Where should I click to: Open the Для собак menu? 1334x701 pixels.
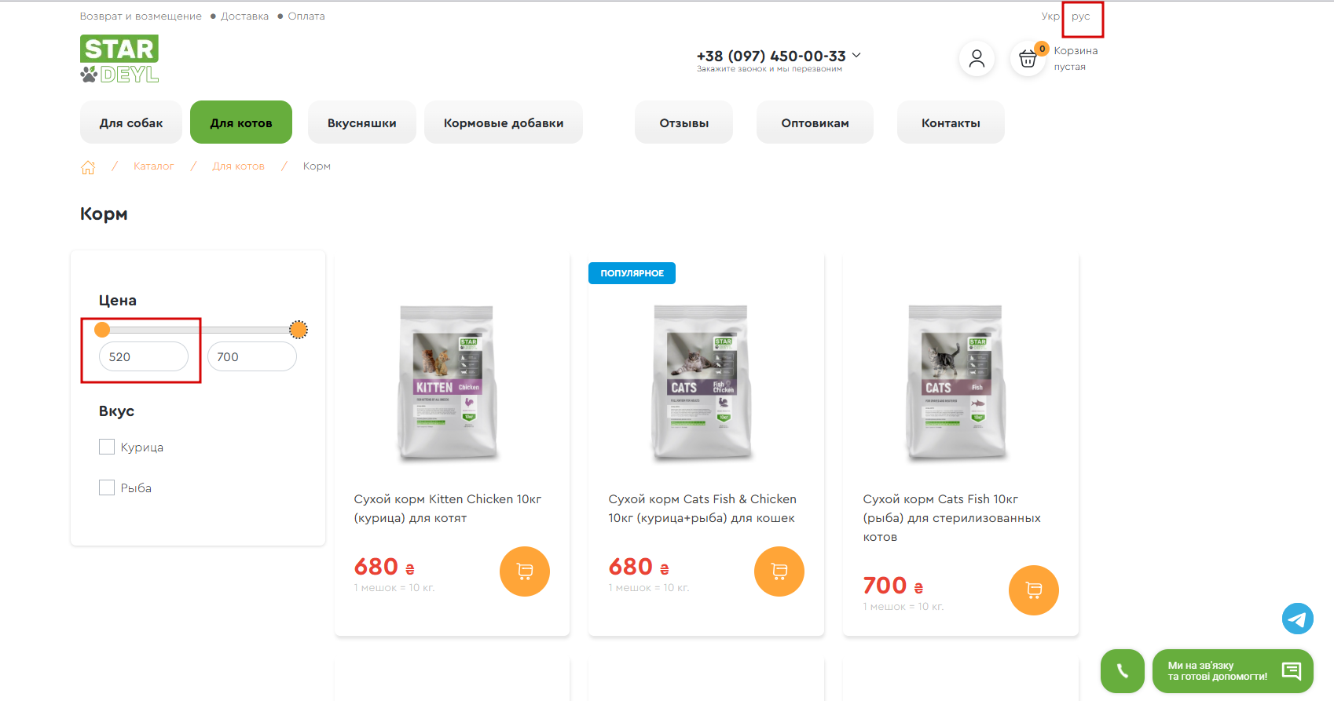131,122
